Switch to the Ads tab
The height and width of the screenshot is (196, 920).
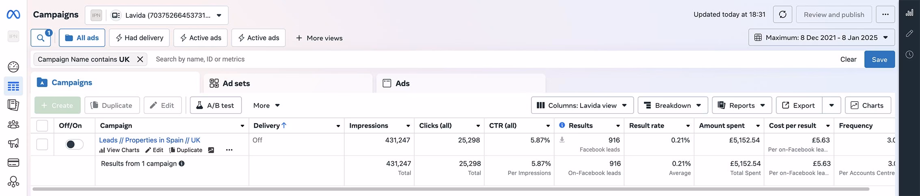(x=402, y=83)
